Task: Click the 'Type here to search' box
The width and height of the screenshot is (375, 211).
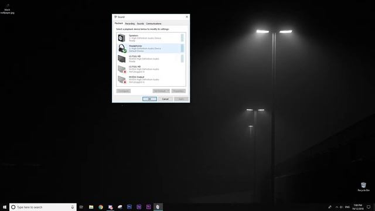Action: (43, 207)
